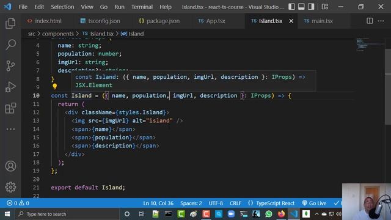Change indentation via Spaces: 2
Screen dimensions: 391x220
click(x=191, y=204)
